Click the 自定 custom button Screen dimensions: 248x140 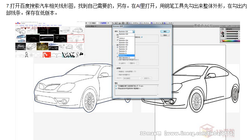(x=147, y=78)
